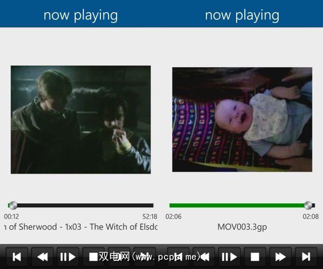
Task: Rewind MOV003.3gp in right player
Action: [204, 257]
